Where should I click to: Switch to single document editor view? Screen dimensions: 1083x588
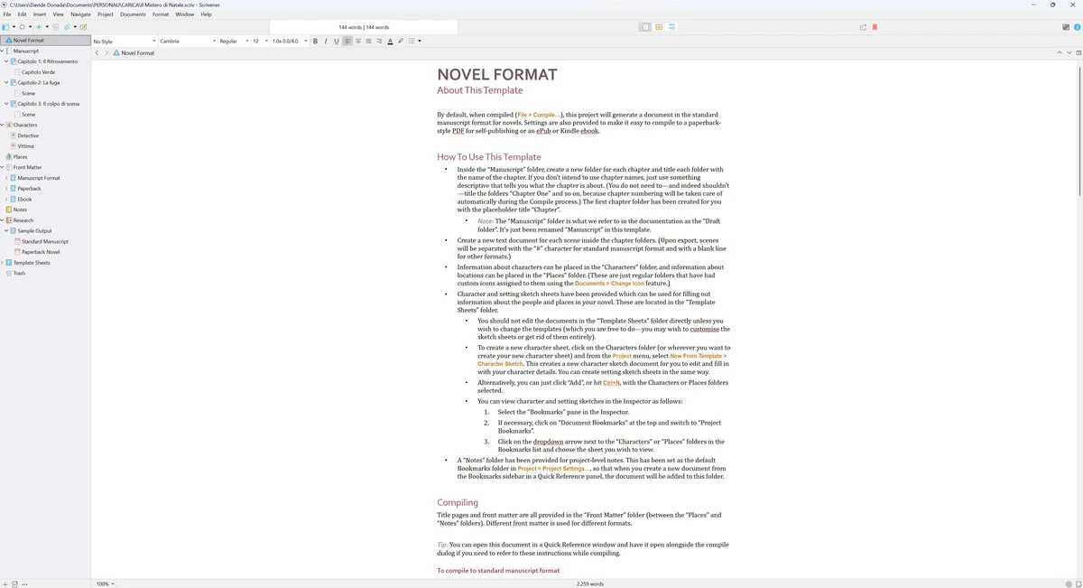645,27
